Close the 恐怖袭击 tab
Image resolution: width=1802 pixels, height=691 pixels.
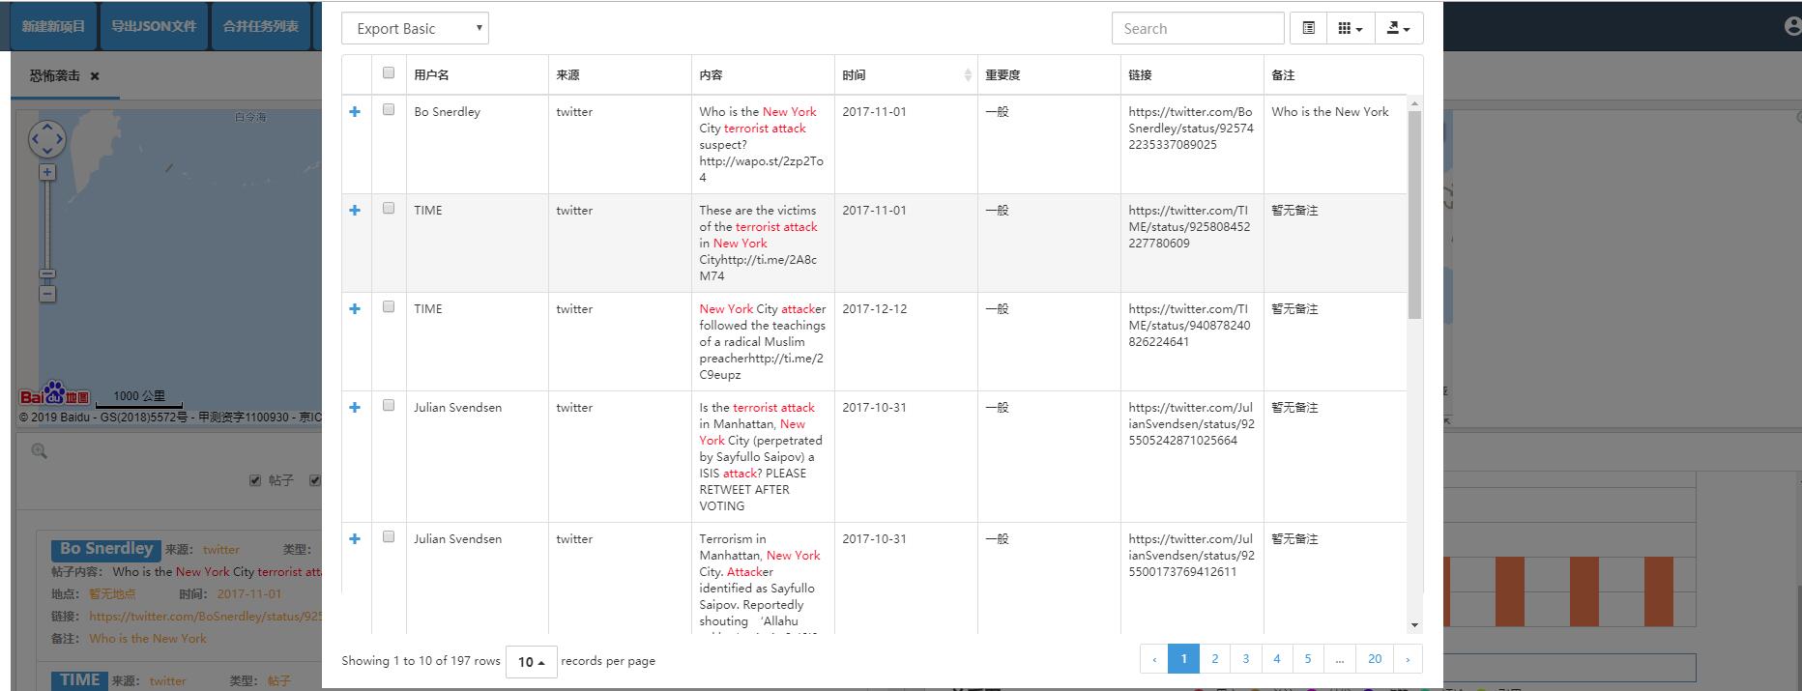[95, 76]
